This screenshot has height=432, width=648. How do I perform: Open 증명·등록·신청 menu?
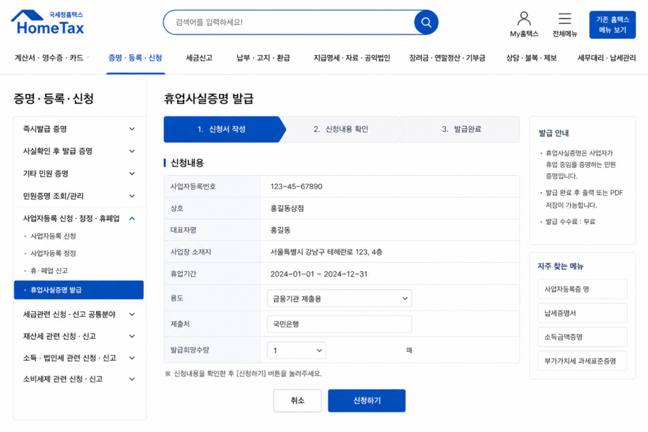[135, 58]
